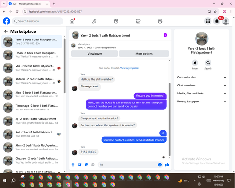Viewport: 235px width, 188px height.
Task: Search in conversation using the magnifier icon
Action: [208, 63]
